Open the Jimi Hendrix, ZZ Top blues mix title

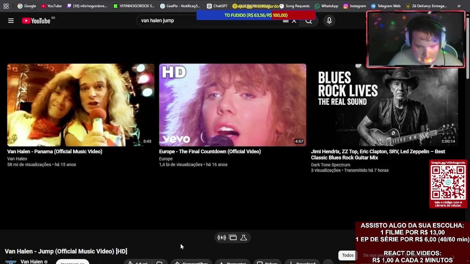pyautogui.click(x=378, y=154)
